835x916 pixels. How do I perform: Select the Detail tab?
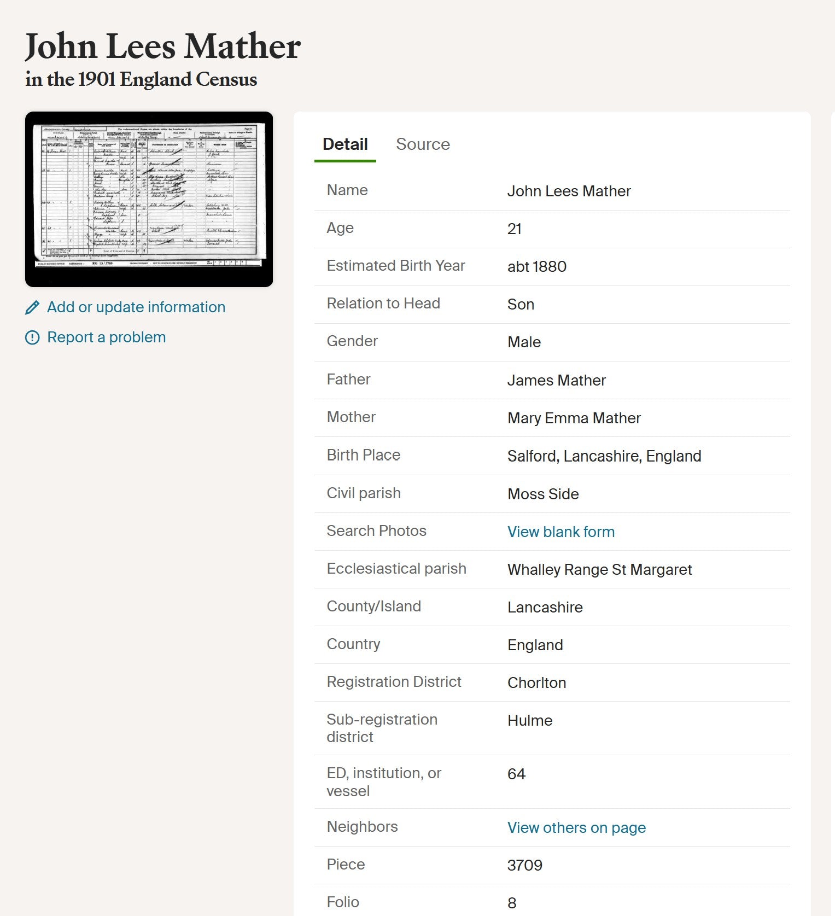click(345, 144)
